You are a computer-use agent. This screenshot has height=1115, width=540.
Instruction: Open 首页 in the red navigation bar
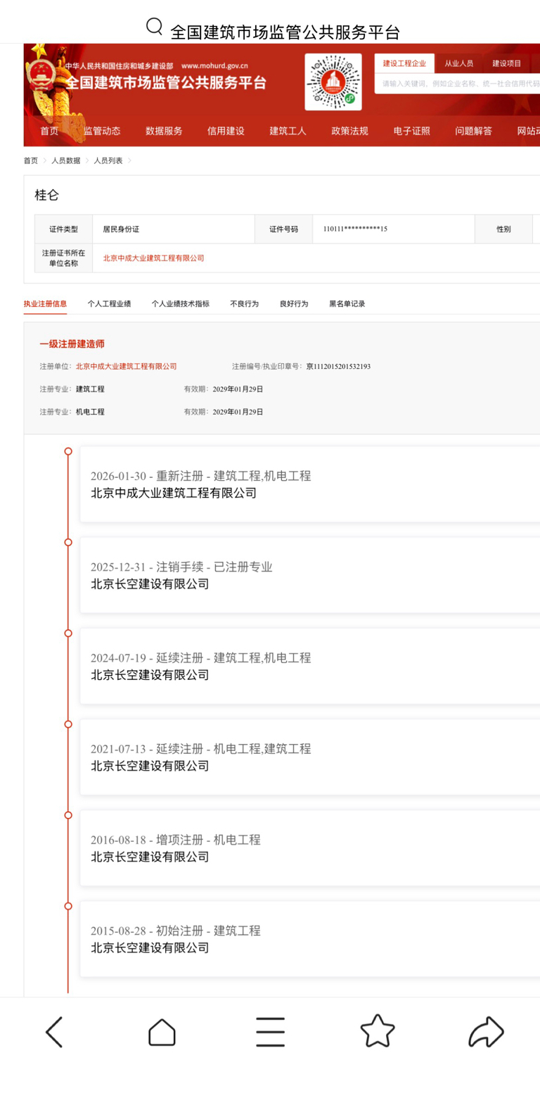pyautogui.click(x=49, y=131)
